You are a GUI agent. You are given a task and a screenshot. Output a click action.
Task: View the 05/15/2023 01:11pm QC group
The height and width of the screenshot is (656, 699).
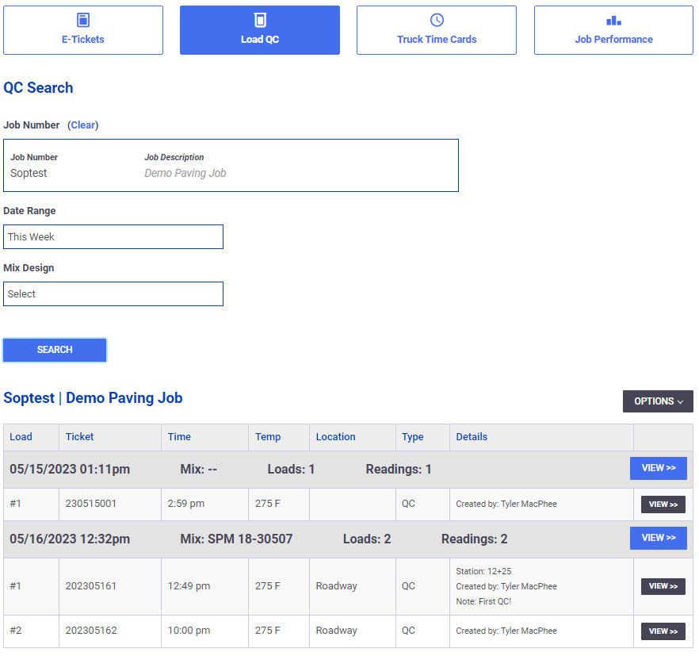(658, 468)
